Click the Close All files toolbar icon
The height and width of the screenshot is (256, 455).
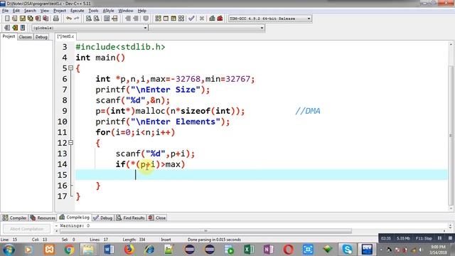click(45, 18)
